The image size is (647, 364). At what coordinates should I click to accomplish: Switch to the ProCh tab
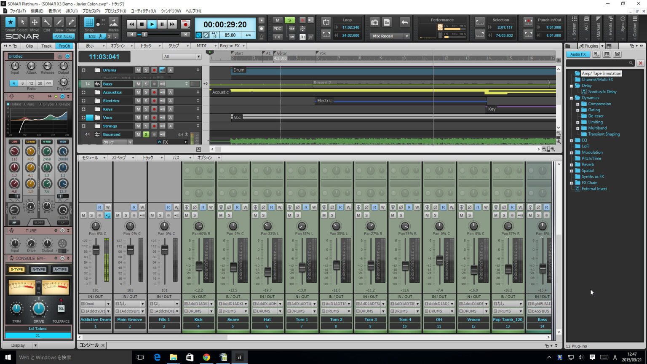click(64, 46)
